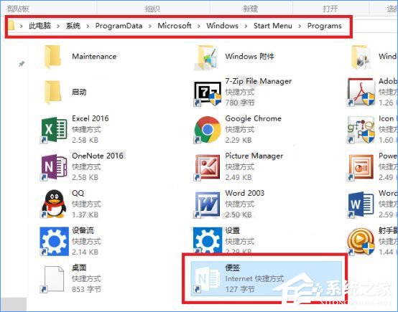
Task: Open the Windows 附件 folder icon
Action: [206, 57]
